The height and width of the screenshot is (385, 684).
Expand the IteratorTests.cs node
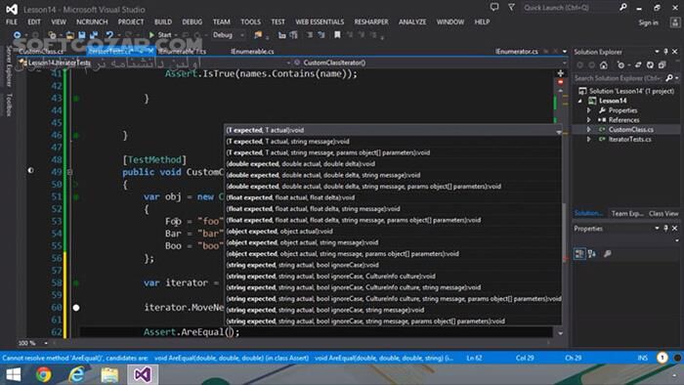point(589,139)
